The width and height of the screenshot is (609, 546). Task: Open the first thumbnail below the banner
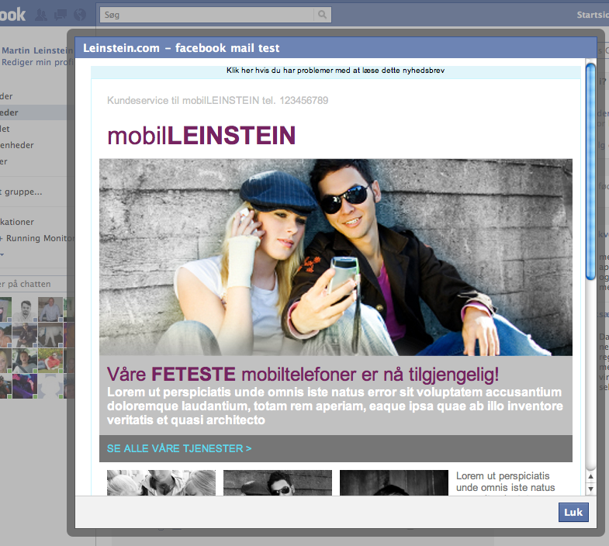(x=161, y=482)
